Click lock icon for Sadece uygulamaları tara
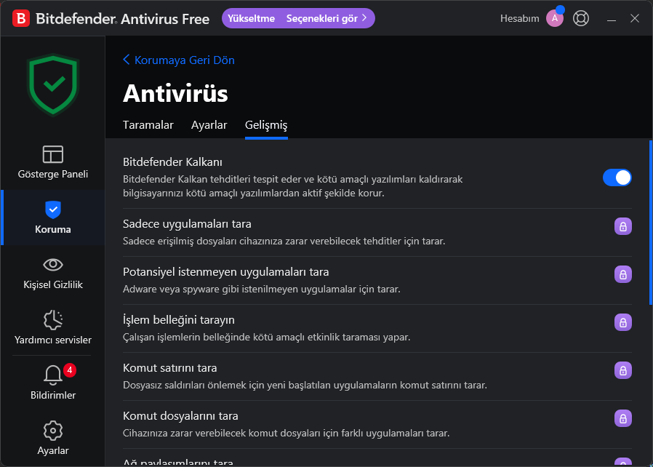This screenshot has height=467, width=653. 622,226
